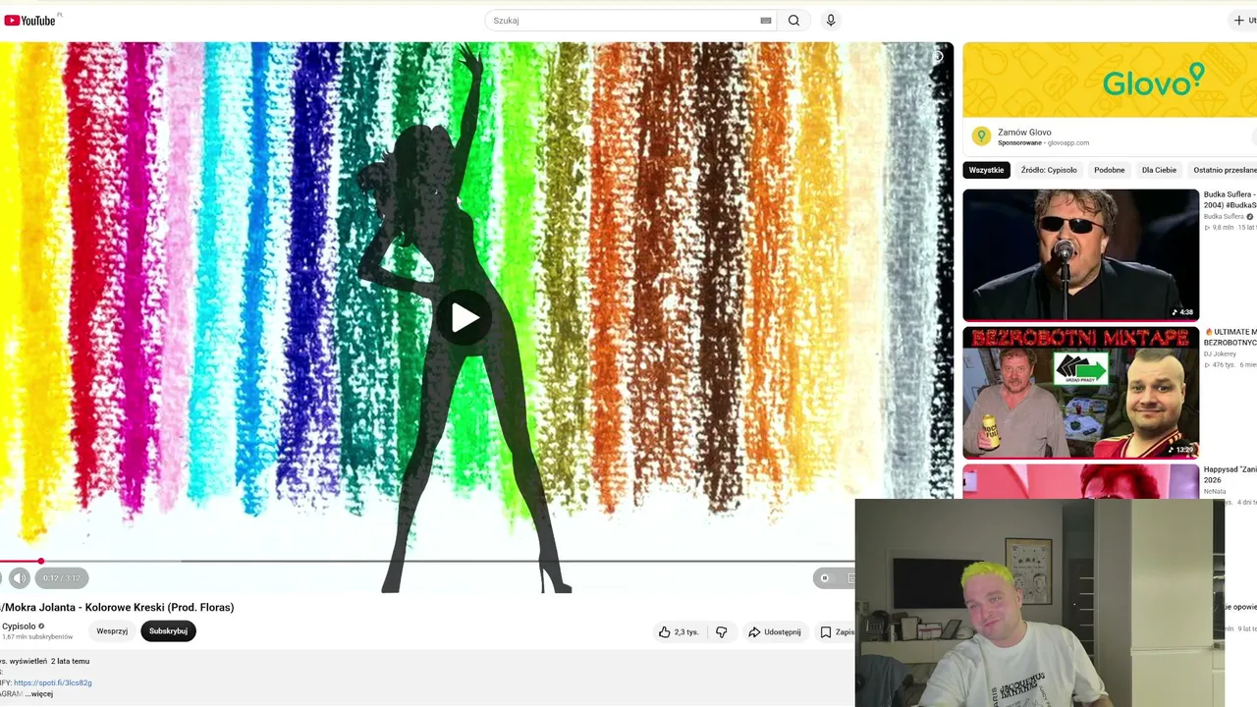Expand the description with ...więcej
This screenshot has width=1257, height=707.
(x=39, y=694)
